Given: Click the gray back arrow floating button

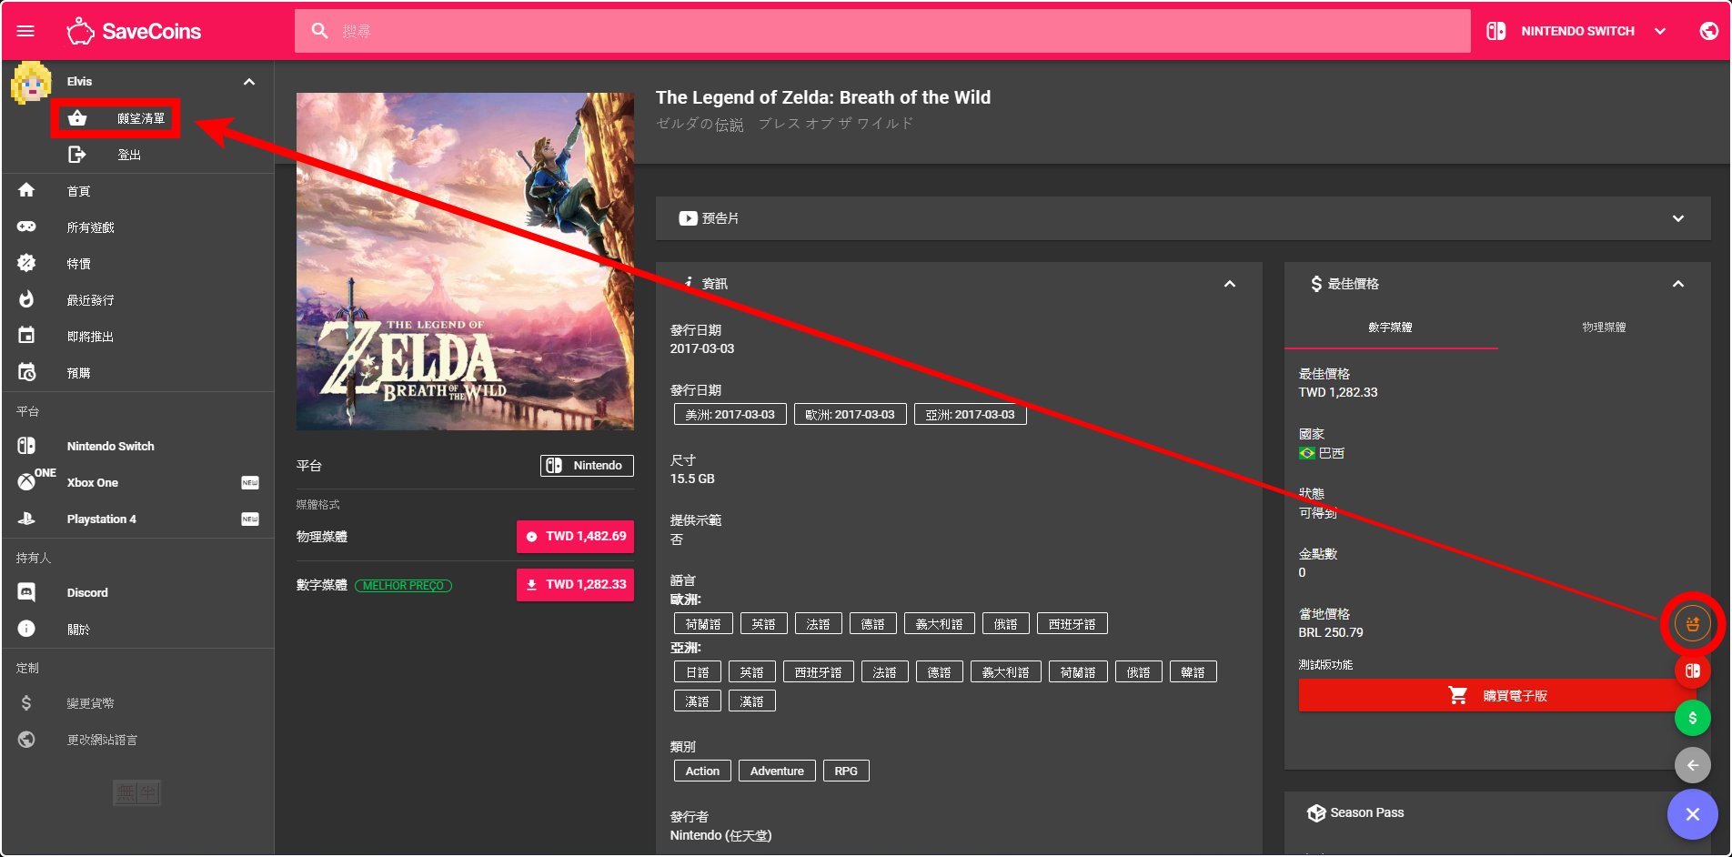Looking at the screenshot, I should click(1692, 765).
